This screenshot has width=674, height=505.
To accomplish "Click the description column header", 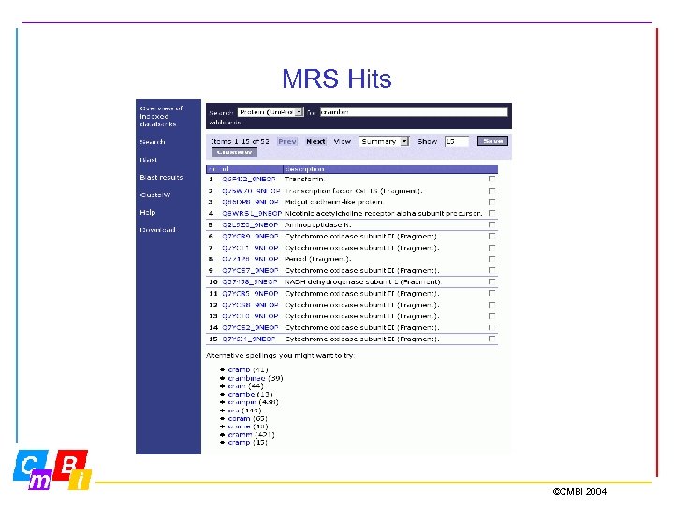I will point(305,169).
